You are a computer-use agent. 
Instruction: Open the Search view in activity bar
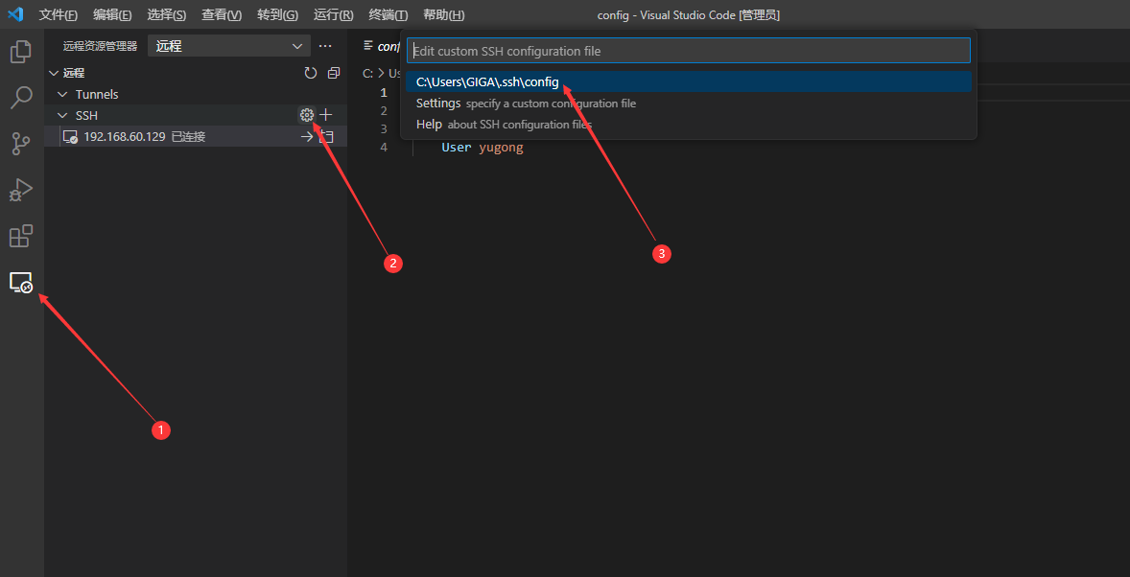[21, 97]
